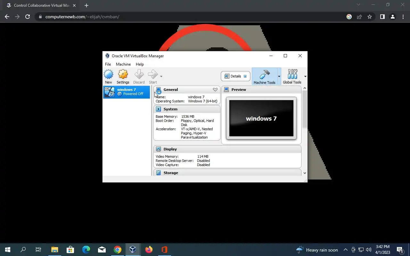Select Machine Tools hammer icon
This screenshot has height=256, width=410.
coord(265,74)
